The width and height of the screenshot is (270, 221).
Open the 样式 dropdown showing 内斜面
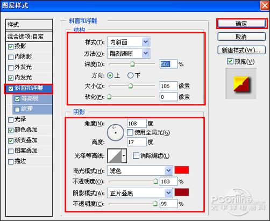point(129,42)
